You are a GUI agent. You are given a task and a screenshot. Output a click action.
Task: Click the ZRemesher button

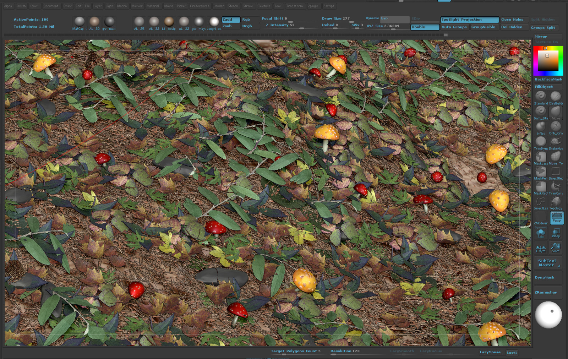click(x=548, y=292)
